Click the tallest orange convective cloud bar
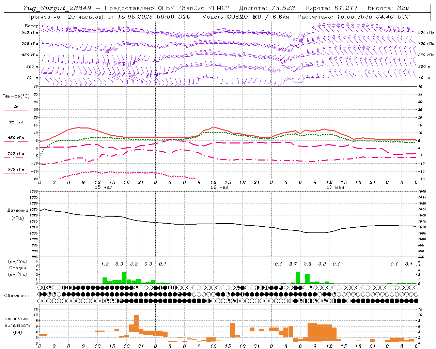The height and width of the screenshot is (349, 436). click(136, 324)
